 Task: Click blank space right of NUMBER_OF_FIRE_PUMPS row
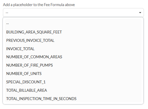(97, 65)
